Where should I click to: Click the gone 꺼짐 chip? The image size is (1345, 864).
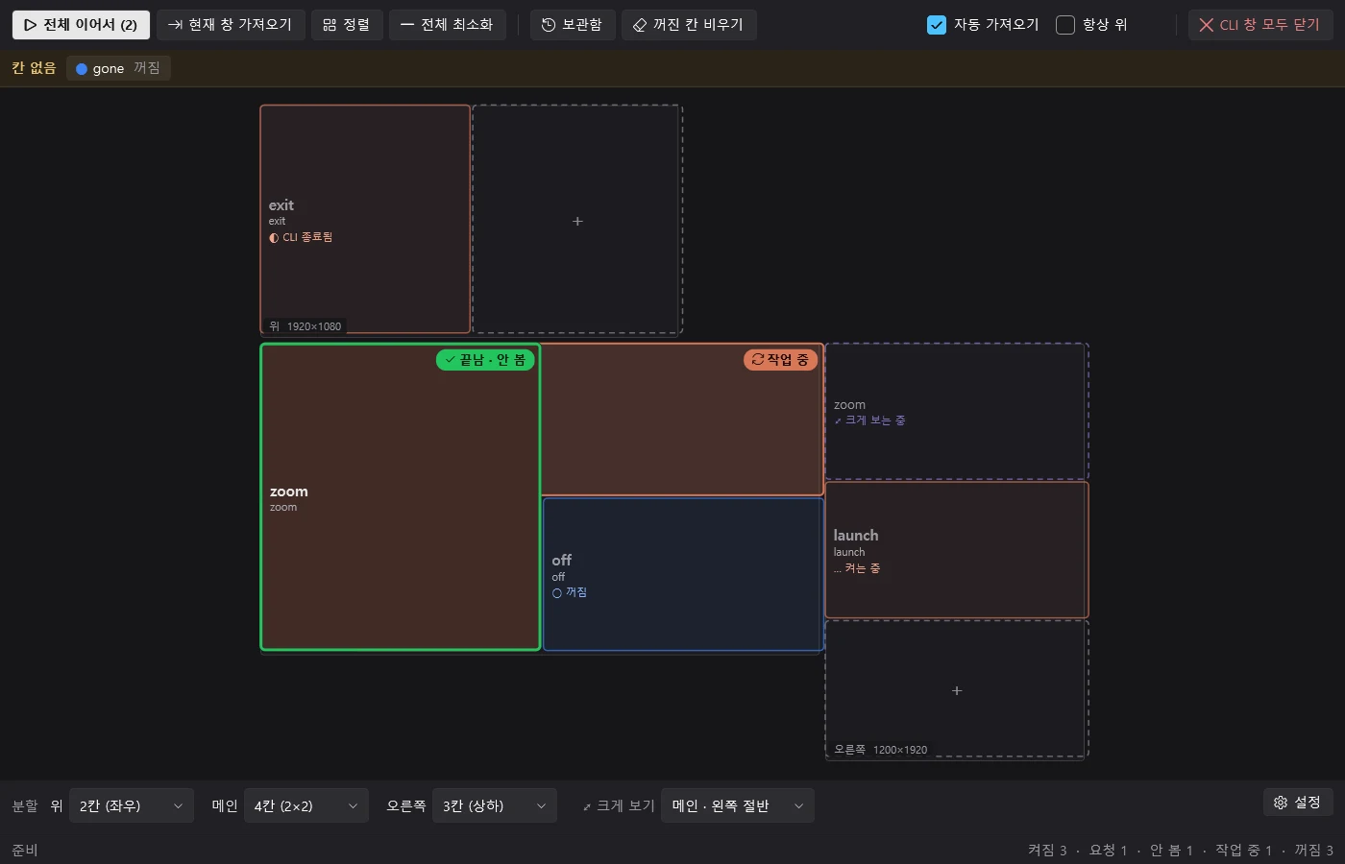click(x=118, y=68)
